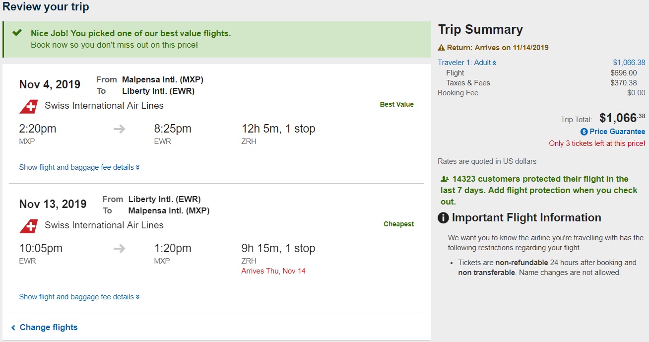Image resolution: width=649 pixels, height=342 pixels.
Task: Open the Price Guarantee link
Action: (617, 132)
